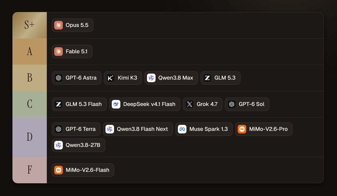Click the Meta logo beside Muse Spark 1.3
Viewport: 337px width, 196px height.
click(x=182, y=129)
